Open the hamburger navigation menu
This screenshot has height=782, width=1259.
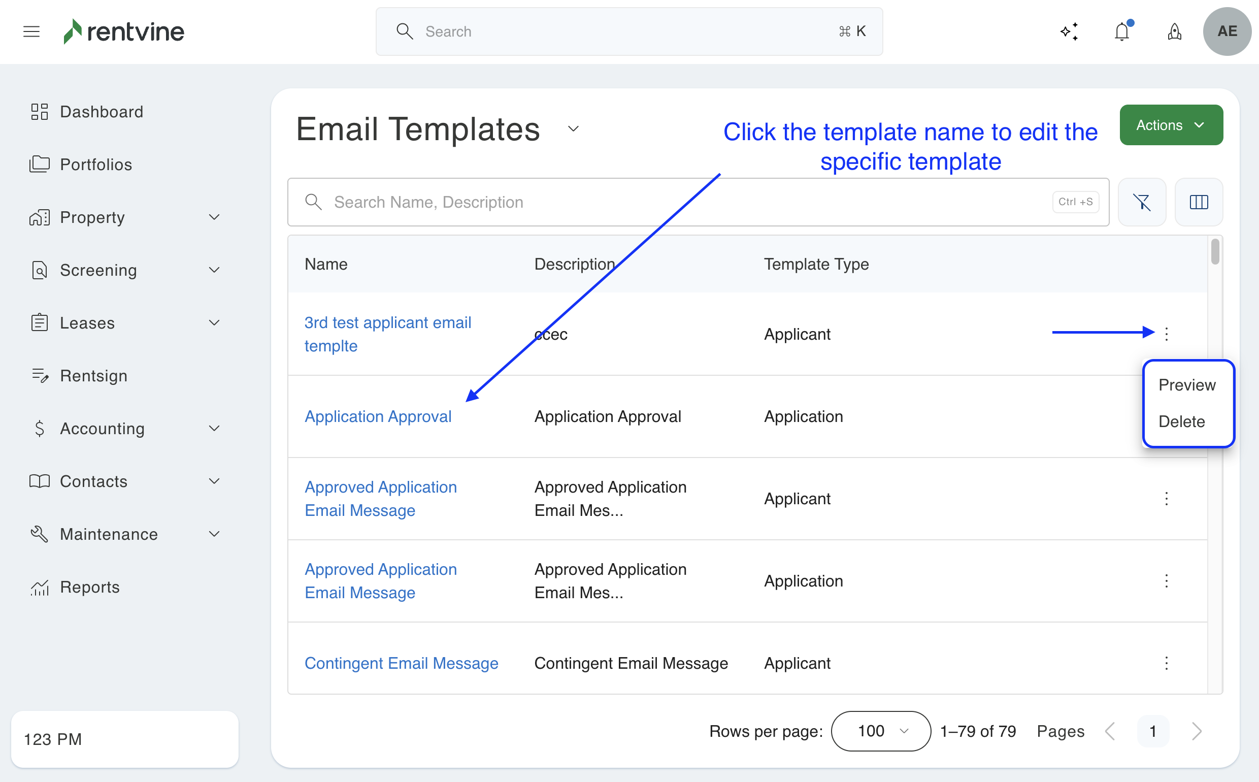point(31,31)
